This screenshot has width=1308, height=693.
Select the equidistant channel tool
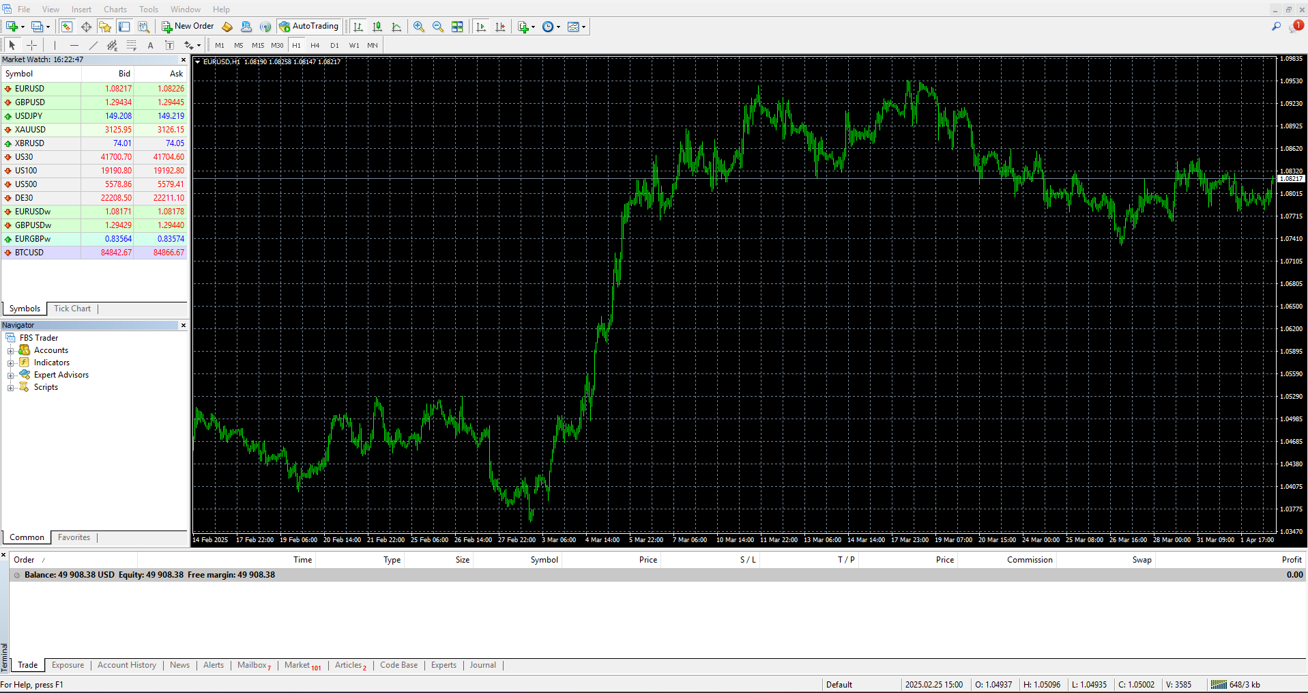pos(112,45)
